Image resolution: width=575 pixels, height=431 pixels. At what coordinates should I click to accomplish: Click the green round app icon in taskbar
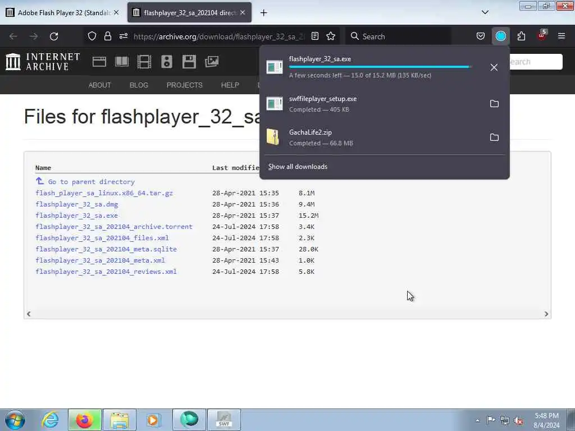pos(189,420)
